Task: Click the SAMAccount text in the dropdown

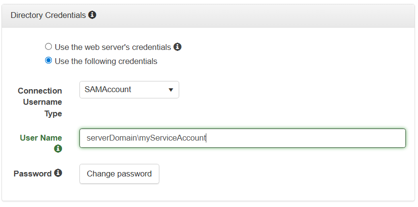Action: click(108, 90)
